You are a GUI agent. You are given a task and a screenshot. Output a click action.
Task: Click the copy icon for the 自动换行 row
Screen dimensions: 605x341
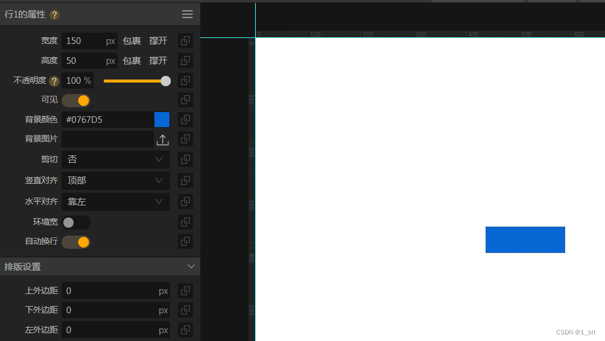pyautogui.click(x=185, y=241)
